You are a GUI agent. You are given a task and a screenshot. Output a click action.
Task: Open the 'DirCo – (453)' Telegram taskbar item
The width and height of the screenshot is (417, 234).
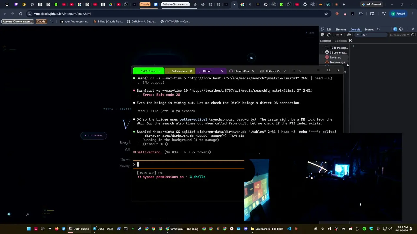pos(103,229)
